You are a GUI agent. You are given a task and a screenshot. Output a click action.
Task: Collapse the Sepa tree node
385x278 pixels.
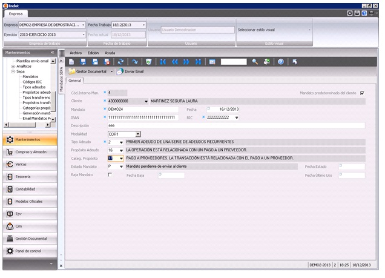13,71
